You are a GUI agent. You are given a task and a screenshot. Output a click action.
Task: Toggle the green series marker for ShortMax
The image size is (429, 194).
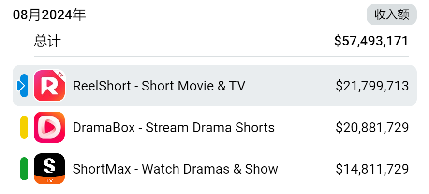click(x=24, y=169)
